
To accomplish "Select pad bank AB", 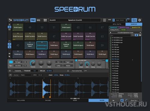I will point(10,27).
